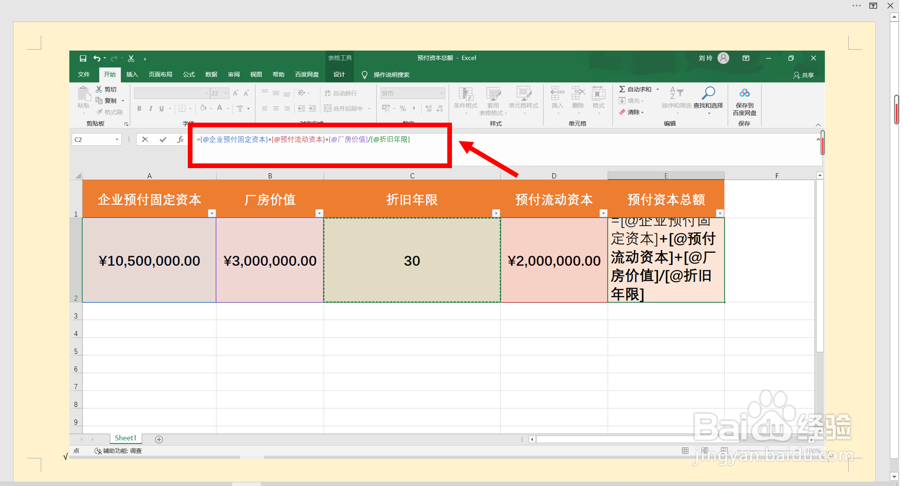The image size is (903, 486).
Task: Click Cut (剪切) in the clipboard group
Action: [106, 89]
